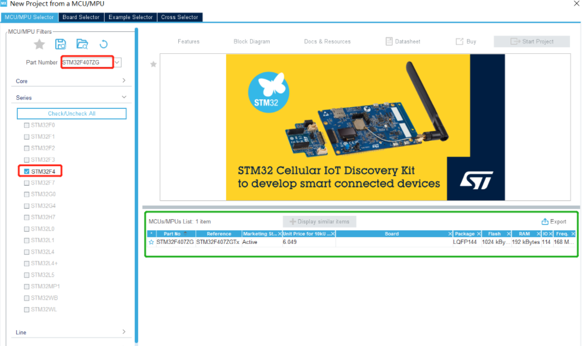The image size is (584, 346).
Task: Check the STM32F3 series checkbox
Action: [x=26, y=160]
